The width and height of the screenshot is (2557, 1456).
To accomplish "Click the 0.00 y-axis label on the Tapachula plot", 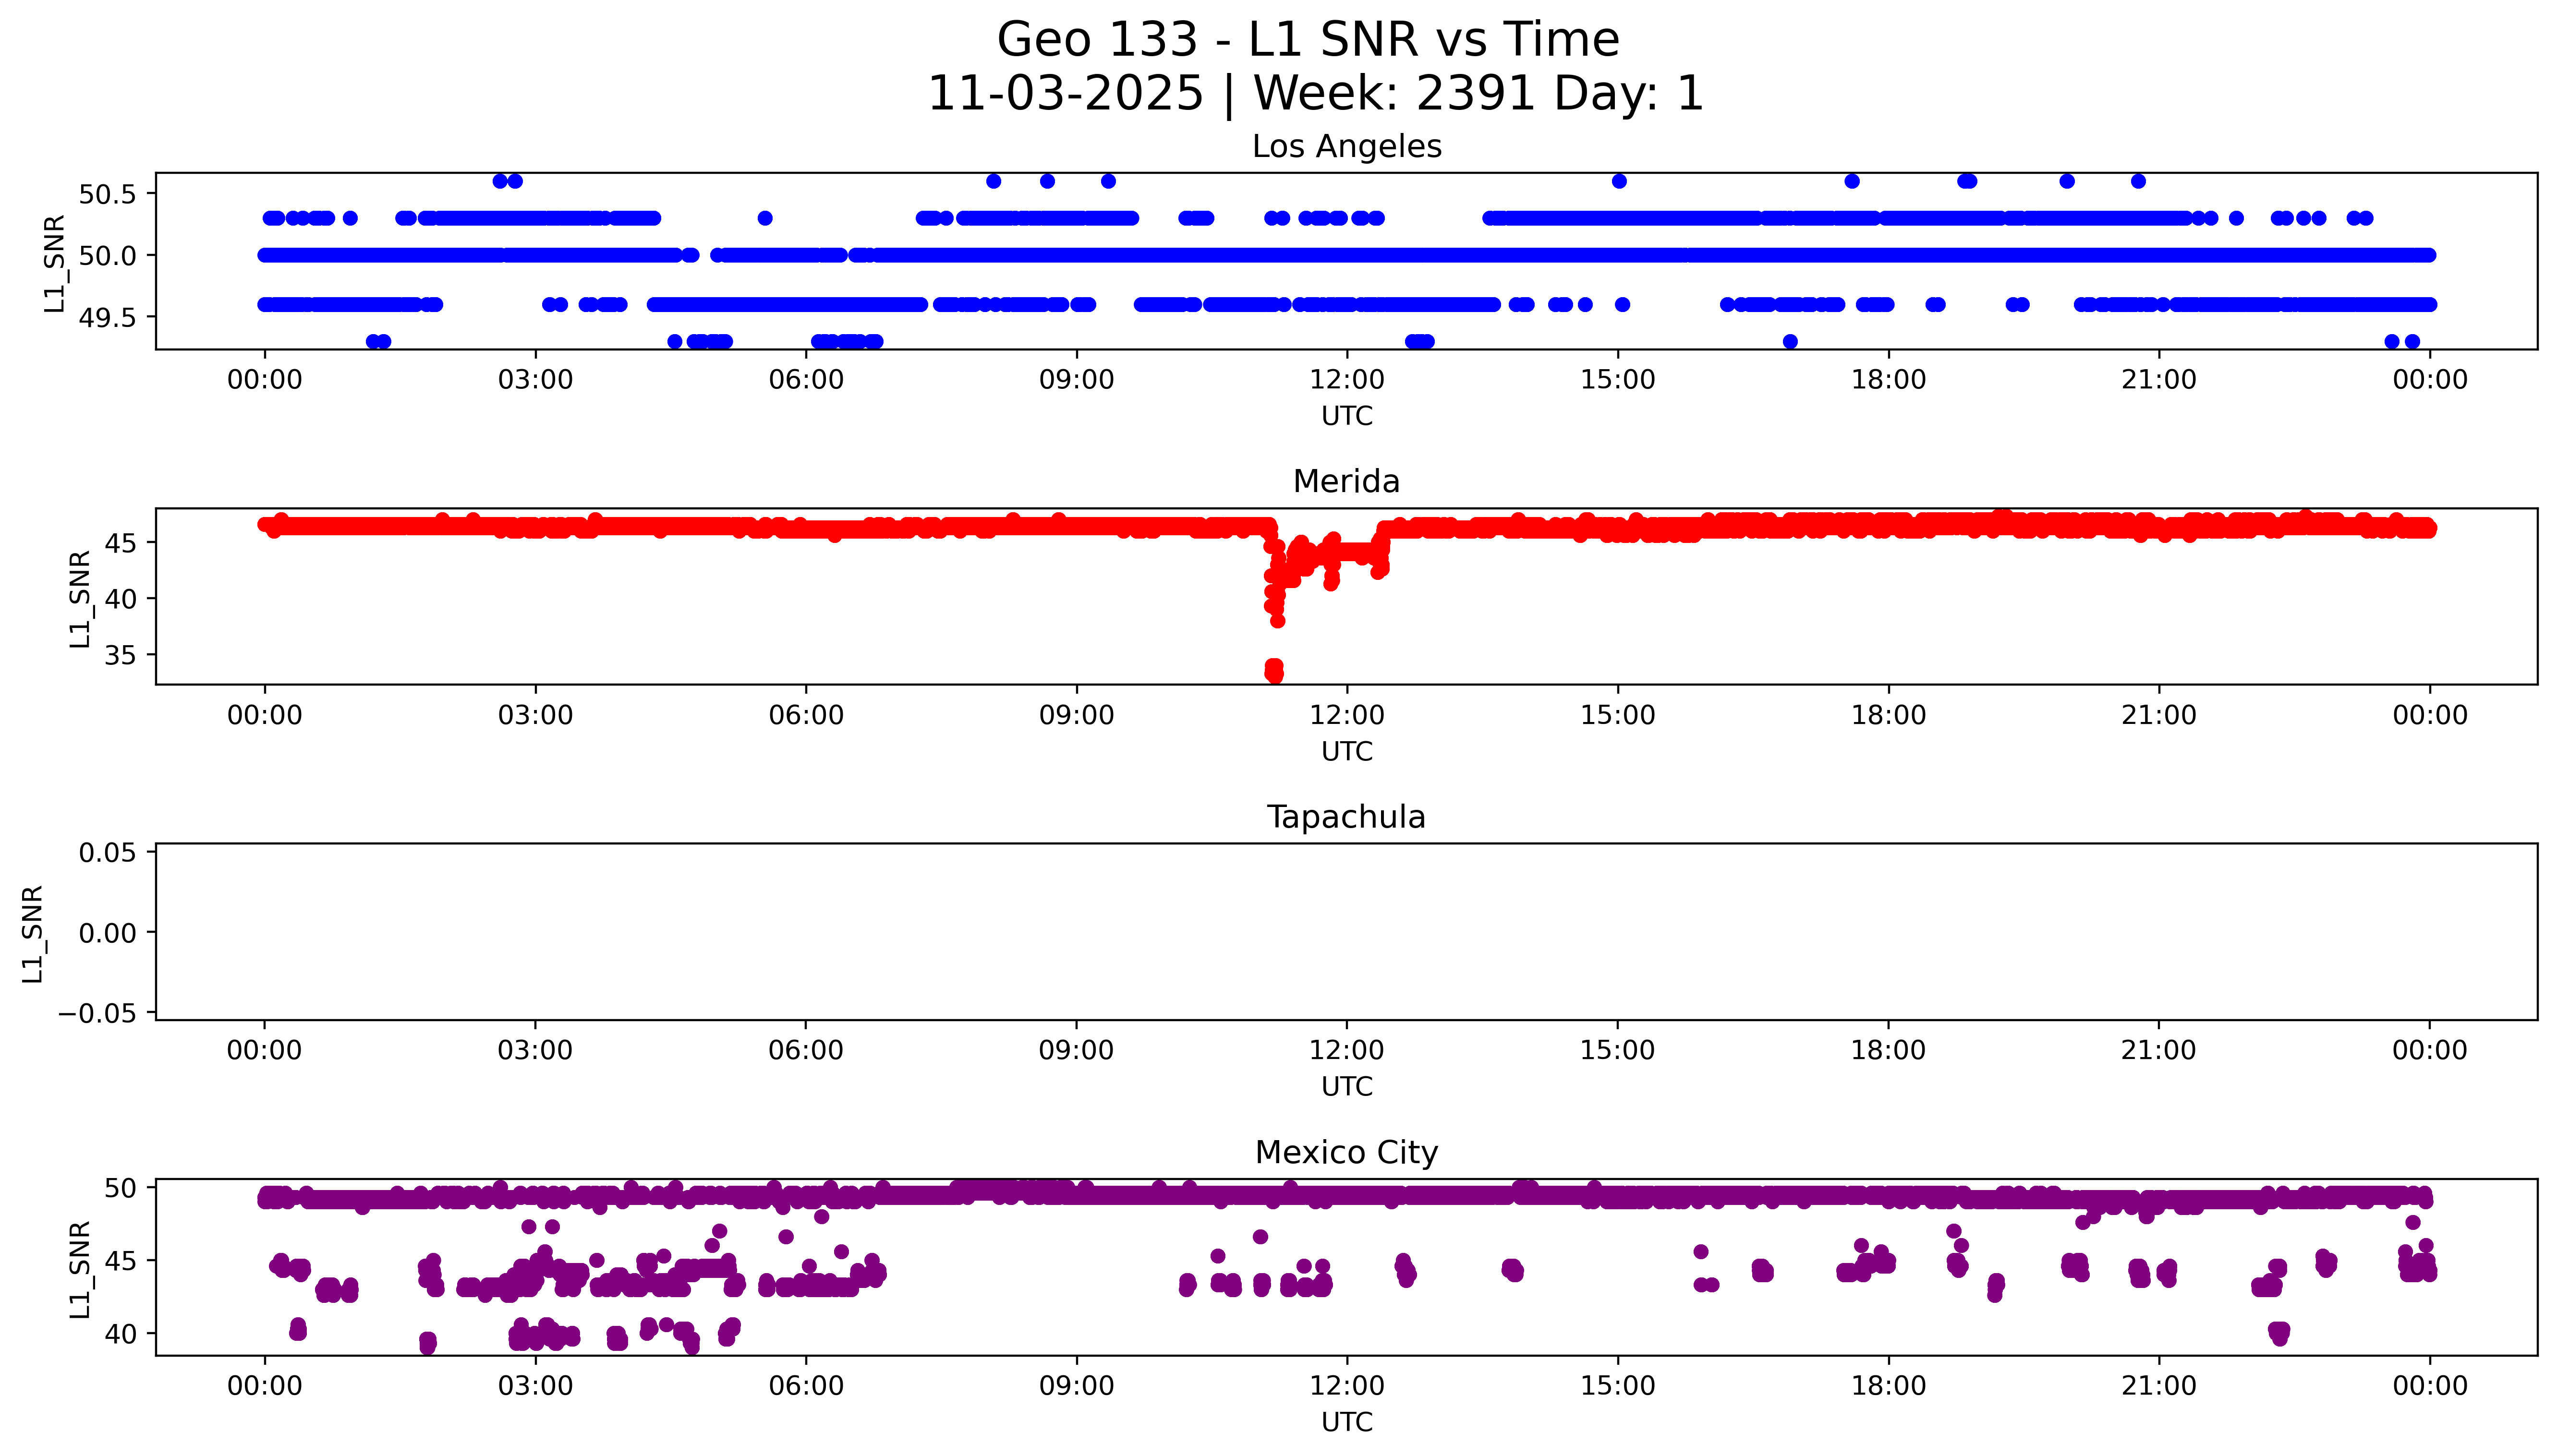I will [107, 933].
